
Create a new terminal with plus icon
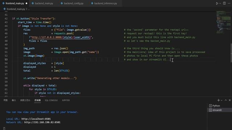click(218, 100)
